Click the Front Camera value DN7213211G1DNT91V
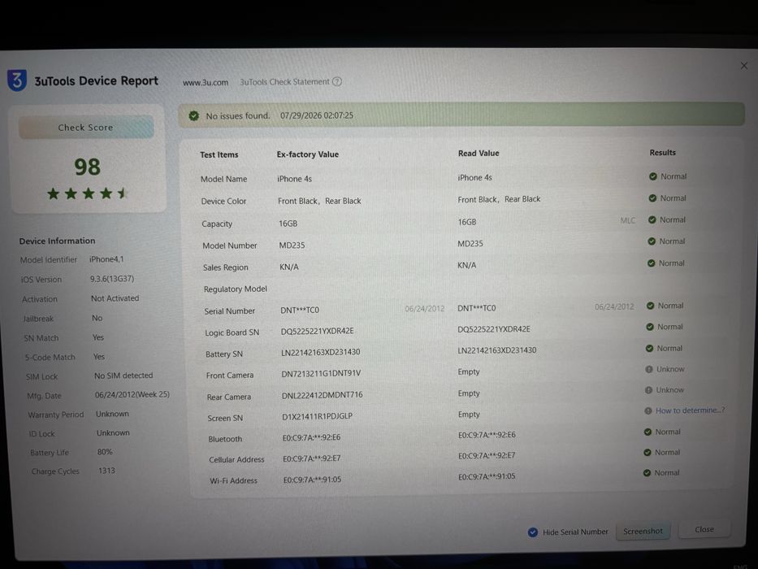This screenshot has height=569, width=758. [x=321, y=374]
